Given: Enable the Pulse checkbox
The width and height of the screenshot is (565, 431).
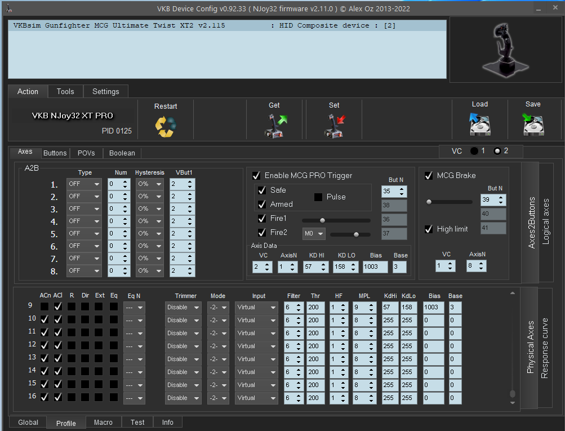Looking at the screenshot, I should pyautogui.click(x=318, y=197).
